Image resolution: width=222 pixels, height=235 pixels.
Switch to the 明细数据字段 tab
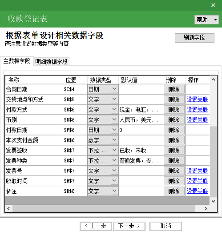(x=51, y=62)
